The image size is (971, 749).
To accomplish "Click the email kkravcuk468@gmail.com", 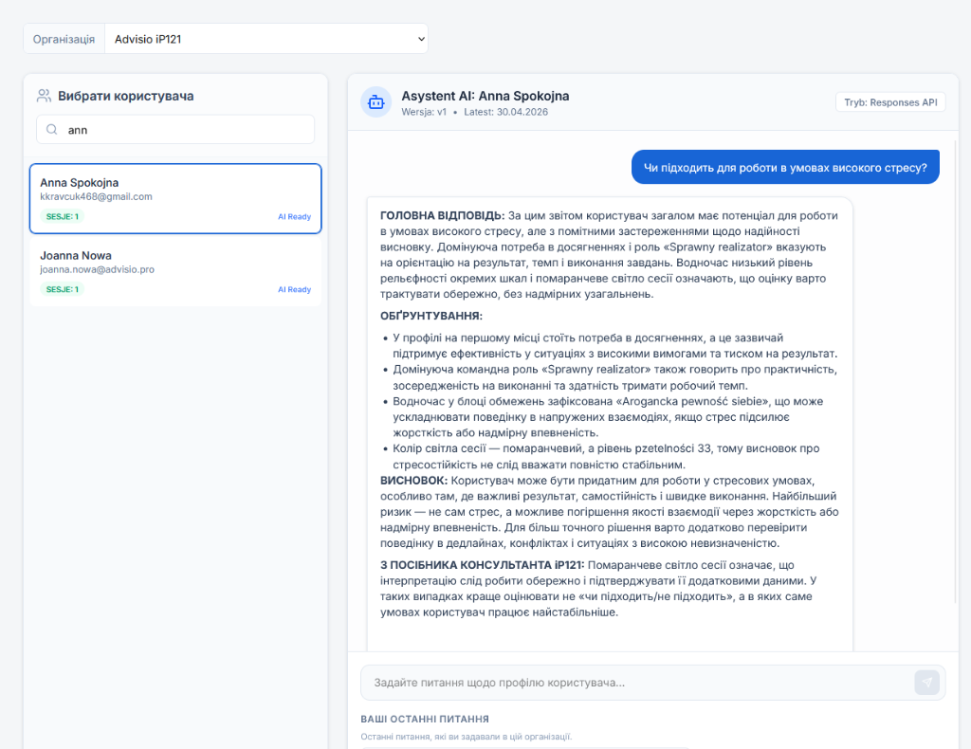I will point(96,197).
